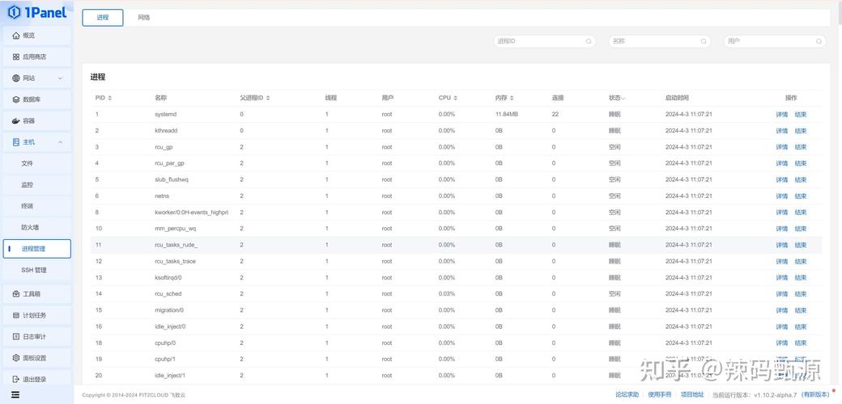The image size is (842, 404).
Task: Toggle sidebar collapse hamburger icon
Action: (x=15, y=395)
